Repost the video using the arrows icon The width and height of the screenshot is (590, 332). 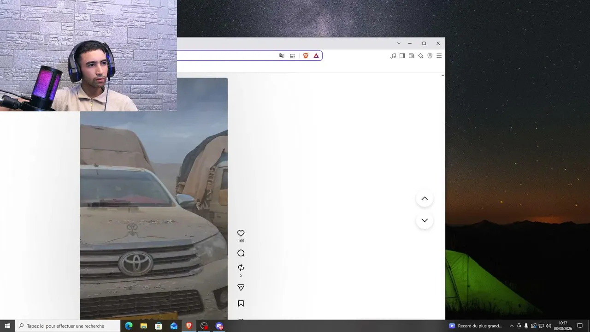[x=241, y=268]
